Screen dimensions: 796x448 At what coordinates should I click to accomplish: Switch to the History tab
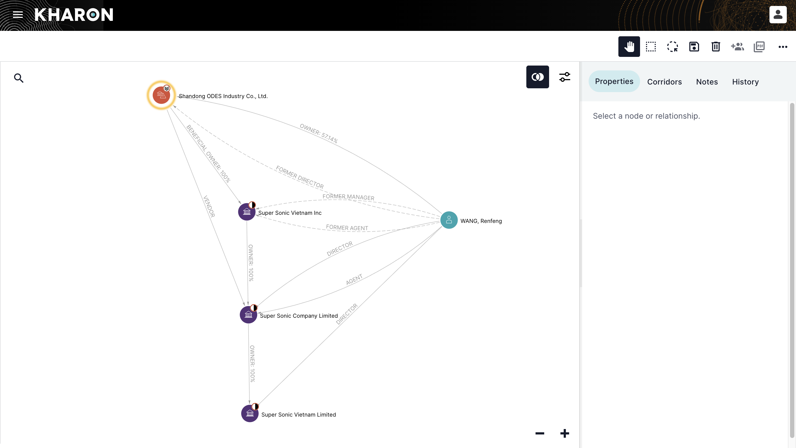click(745, 81)
